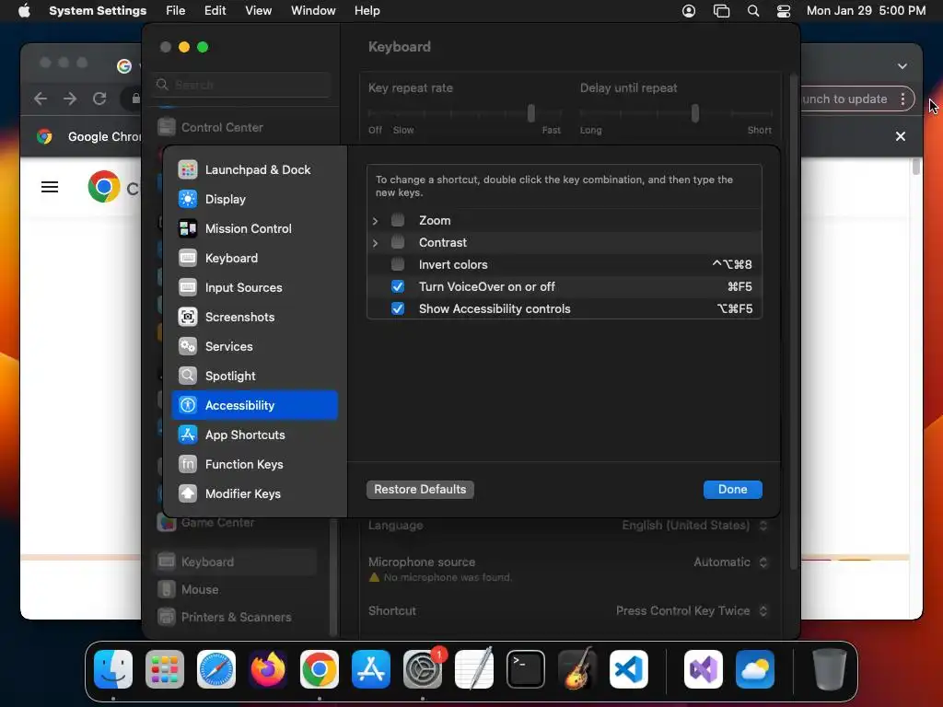This screenshot has height=707, width=943.
Task: Open the weather app in the Dock
Action: [755, 669]
